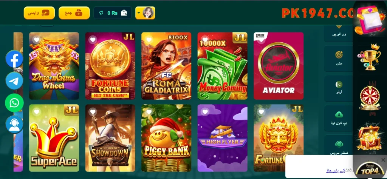Open the WhatsApp contact icon
387x179 pixels.
(14, 103)
